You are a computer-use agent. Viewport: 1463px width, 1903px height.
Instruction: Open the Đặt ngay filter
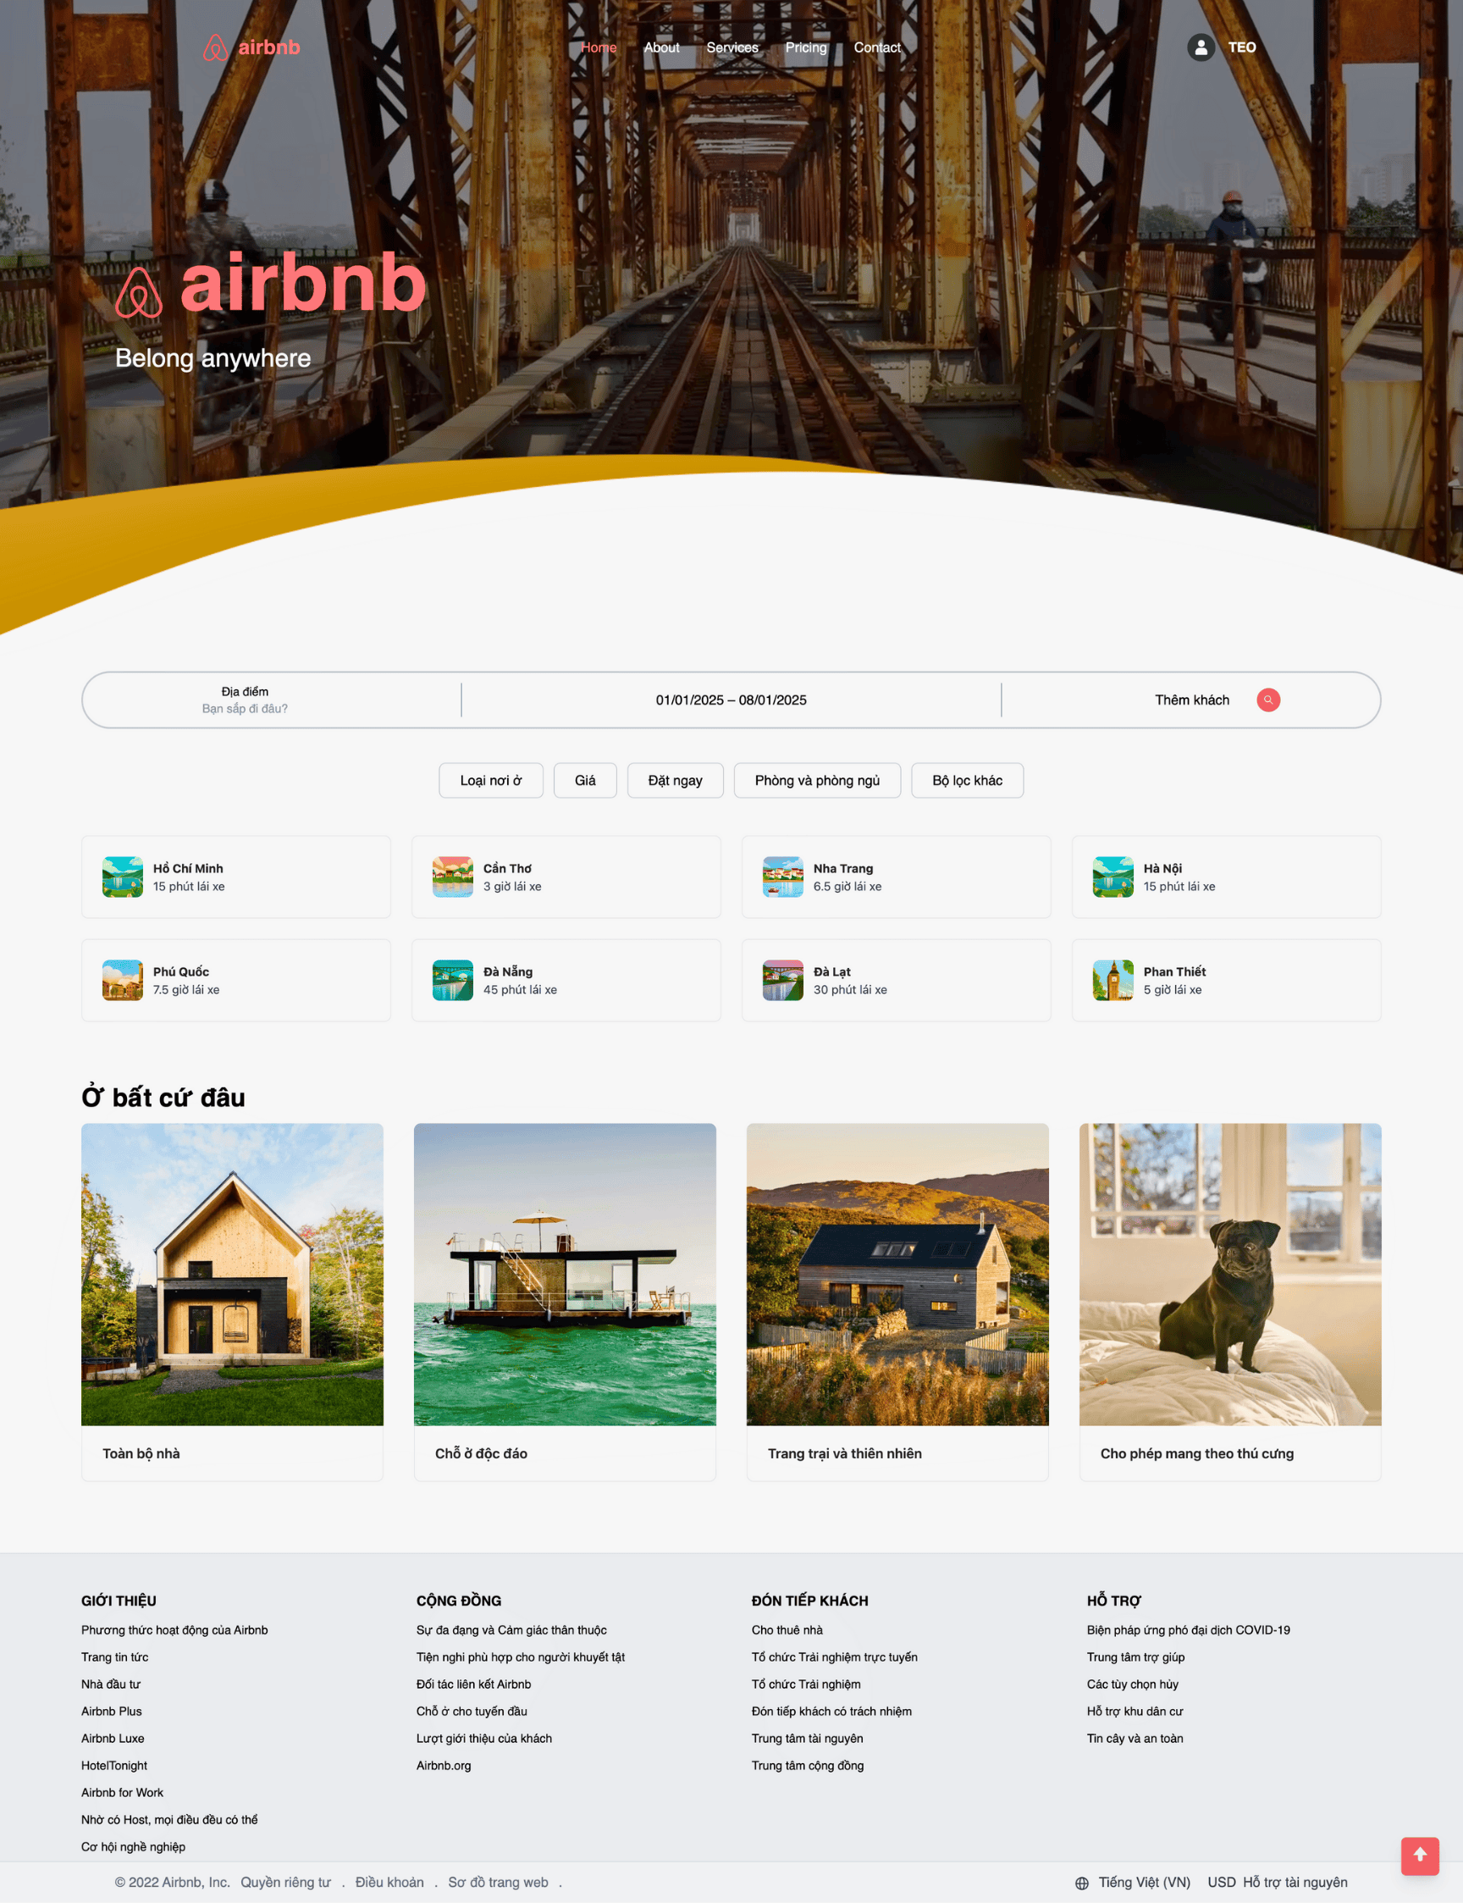675,779
